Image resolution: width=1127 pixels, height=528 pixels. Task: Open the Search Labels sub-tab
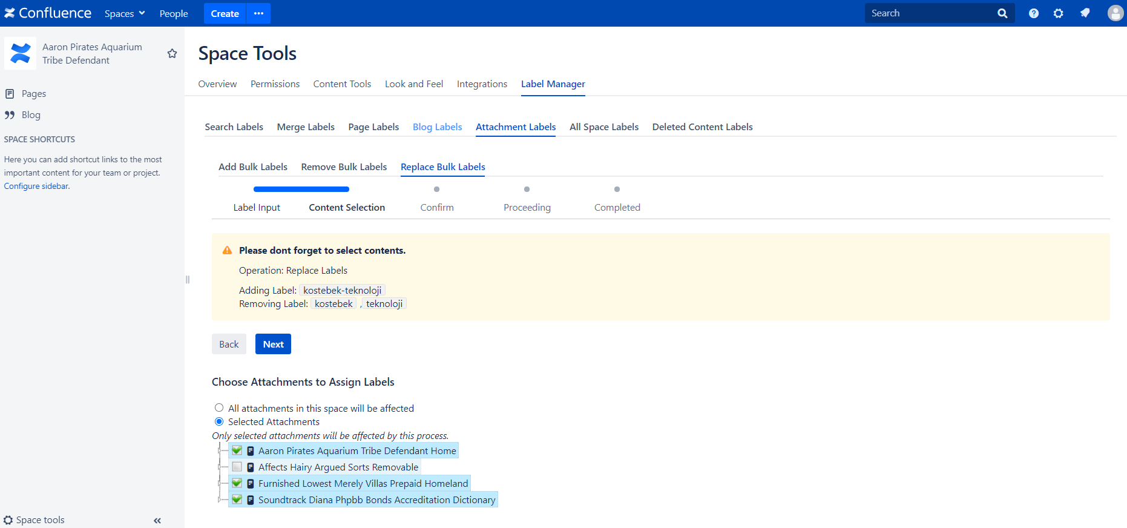(234, 127)
